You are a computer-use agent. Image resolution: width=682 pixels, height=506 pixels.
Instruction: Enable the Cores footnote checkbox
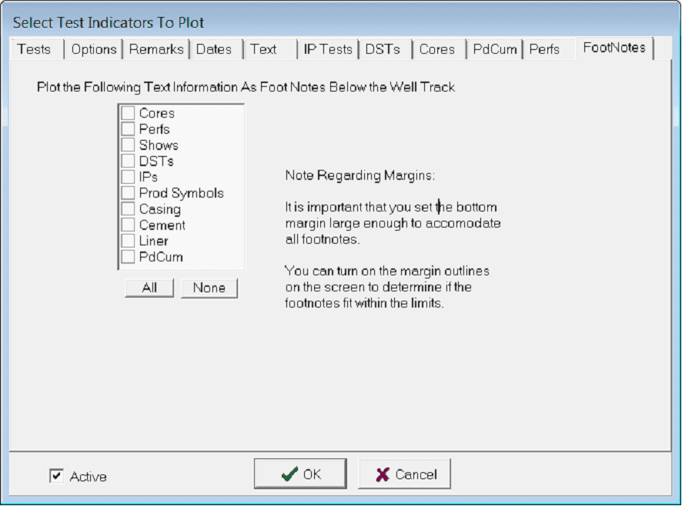[x=128, y=113]
